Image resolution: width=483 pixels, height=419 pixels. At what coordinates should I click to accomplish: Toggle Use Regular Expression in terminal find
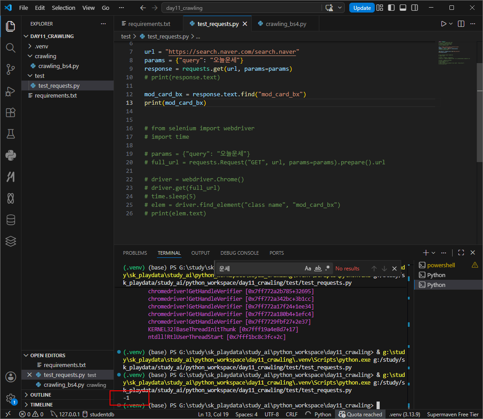(327, 268)
